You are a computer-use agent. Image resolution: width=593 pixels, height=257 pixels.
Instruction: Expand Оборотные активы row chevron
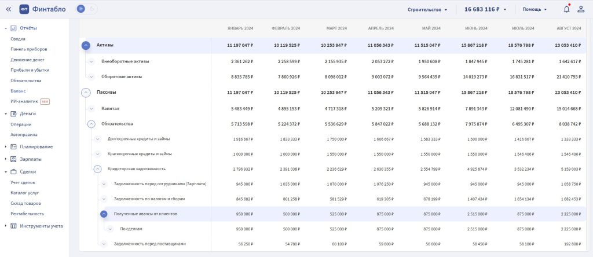(91, 77)
